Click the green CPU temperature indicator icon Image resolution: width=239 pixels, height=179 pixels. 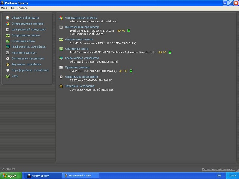pos(128,31)
